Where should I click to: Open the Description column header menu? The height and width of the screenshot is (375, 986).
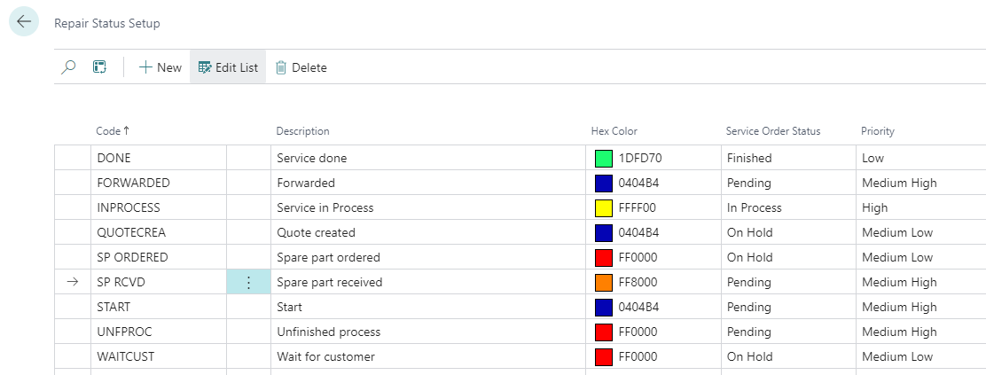(302, 131)
